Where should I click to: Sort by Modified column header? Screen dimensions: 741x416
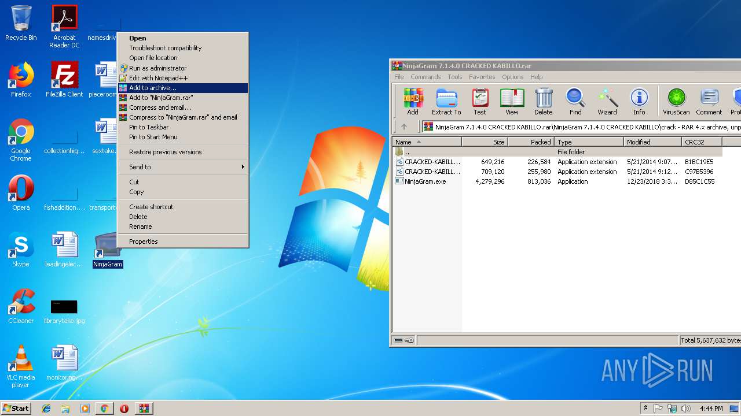point(653,142)
